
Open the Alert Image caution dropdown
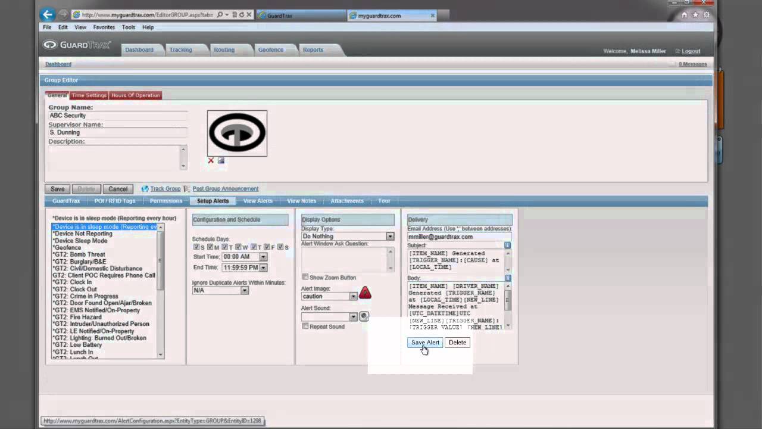(x=353, y=296)
